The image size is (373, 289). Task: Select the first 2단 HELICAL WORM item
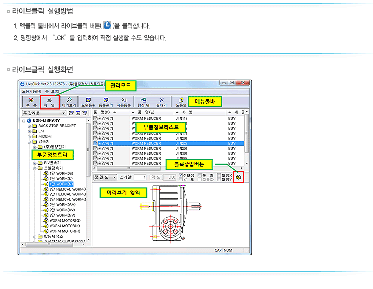click(68, 189)
